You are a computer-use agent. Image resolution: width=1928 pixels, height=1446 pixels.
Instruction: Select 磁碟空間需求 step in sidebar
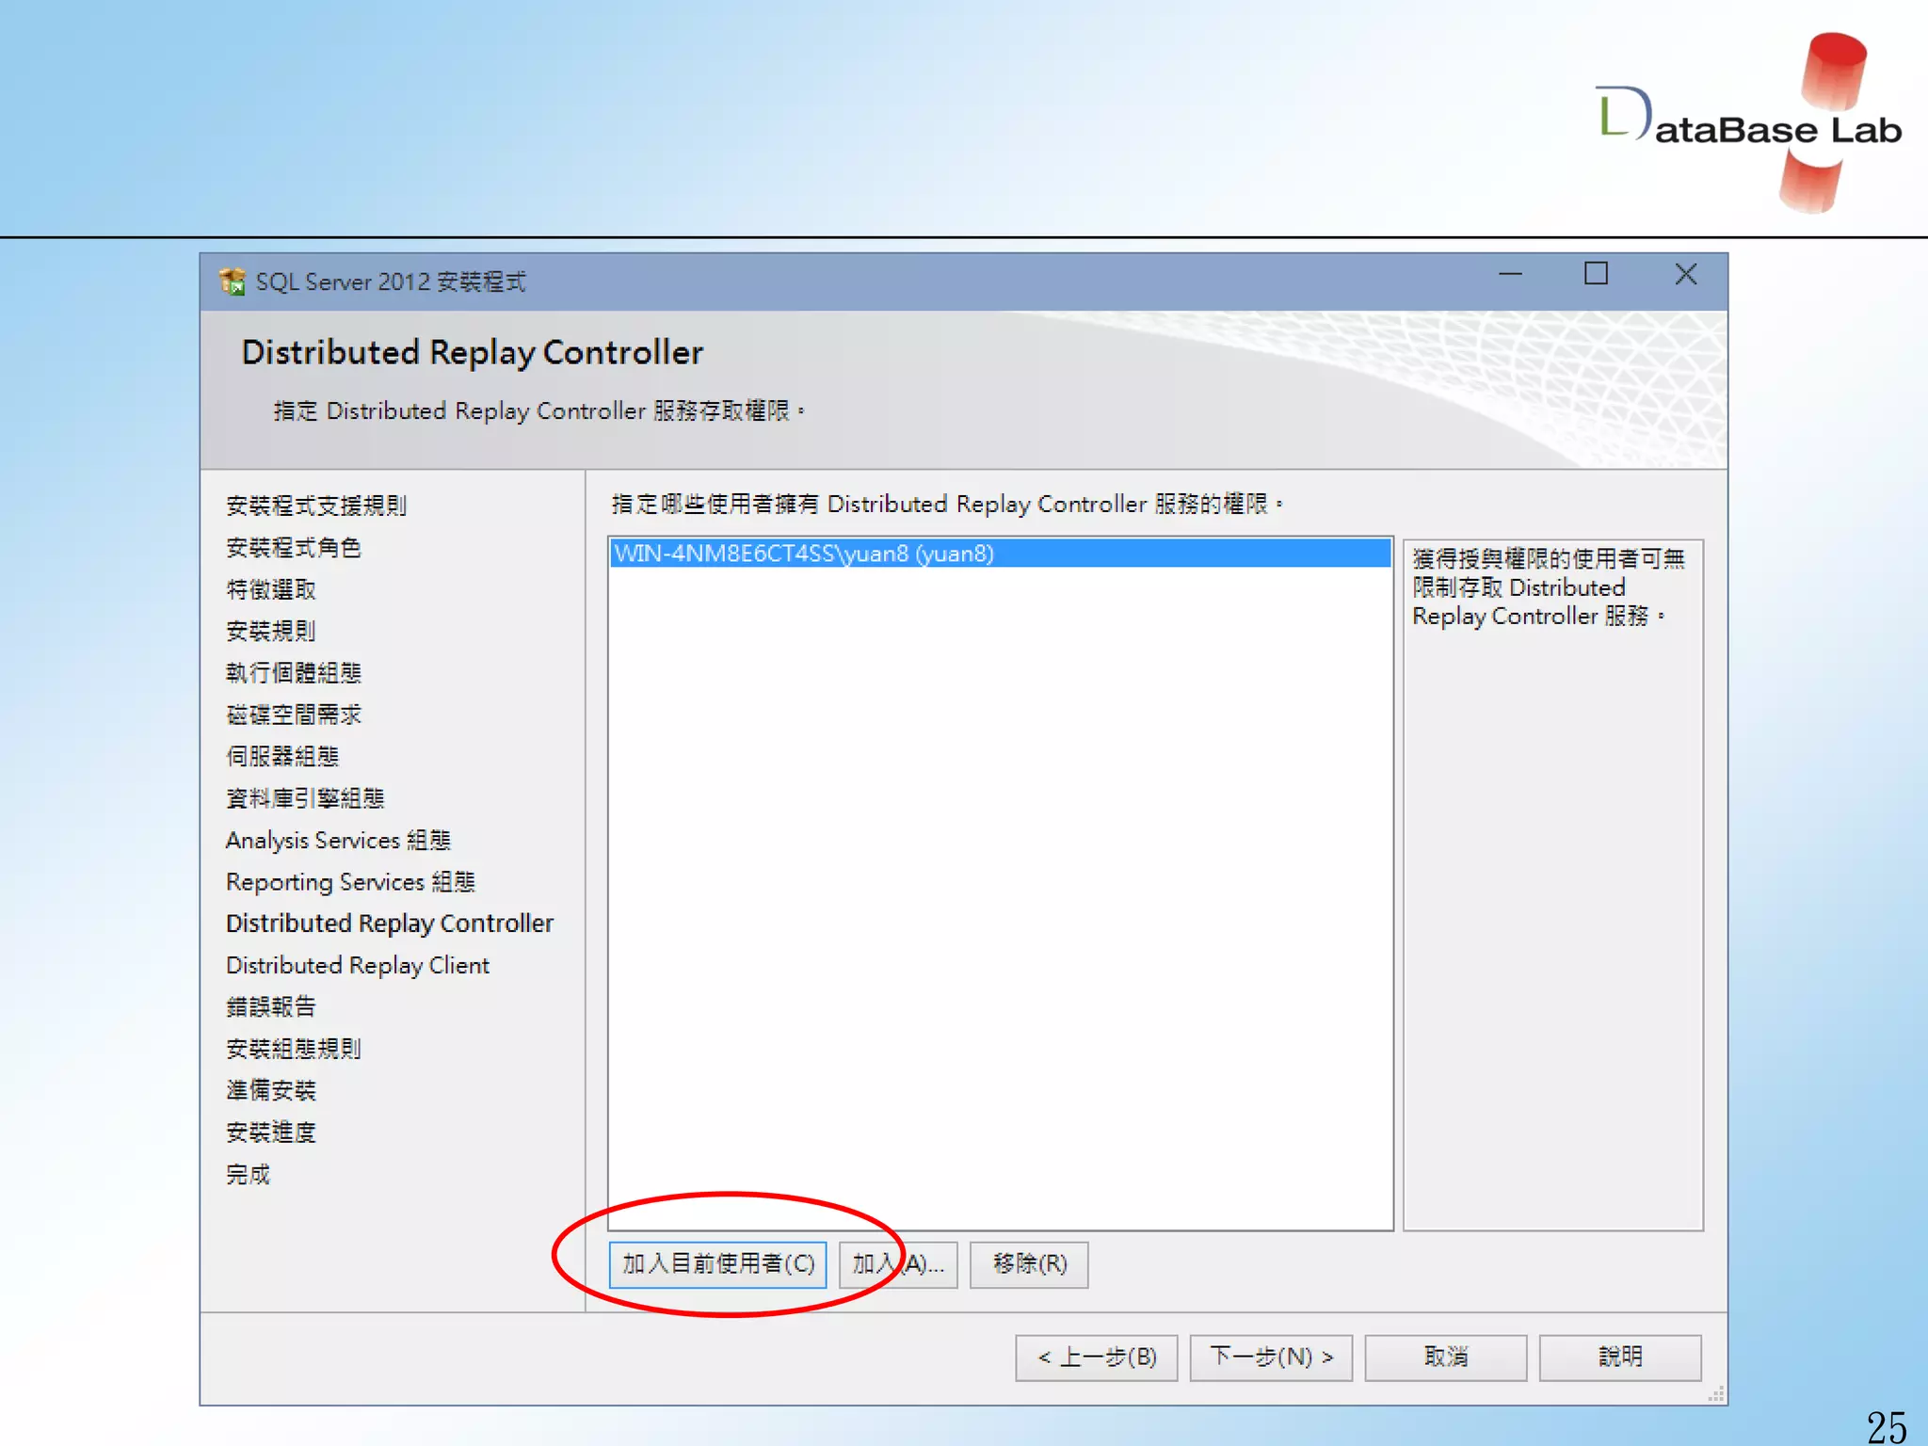(294, 715)
